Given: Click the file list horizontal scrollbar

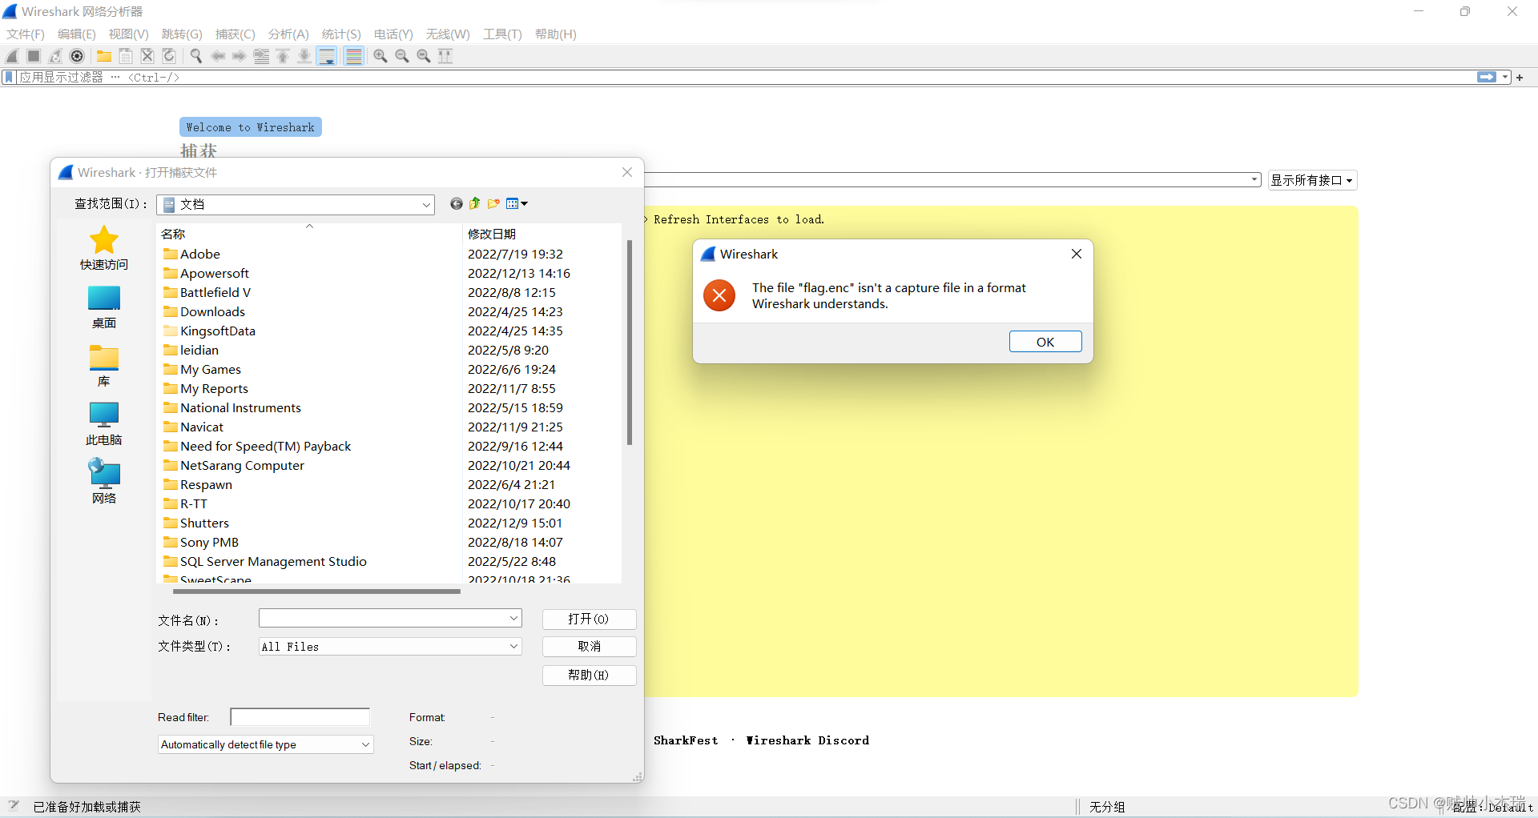Looking at the screenshot, I should point(316,592).
